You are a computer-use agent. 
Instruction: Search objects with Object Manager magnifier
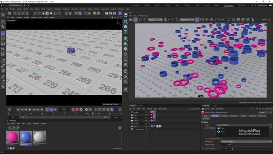191,109
